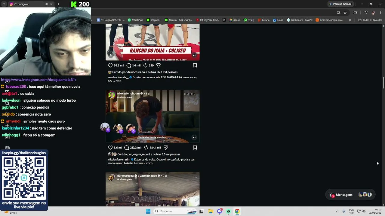Click the Pesquisar taskbar search field
The height and width of the screenshot is (216, 385).
[175, 211]
